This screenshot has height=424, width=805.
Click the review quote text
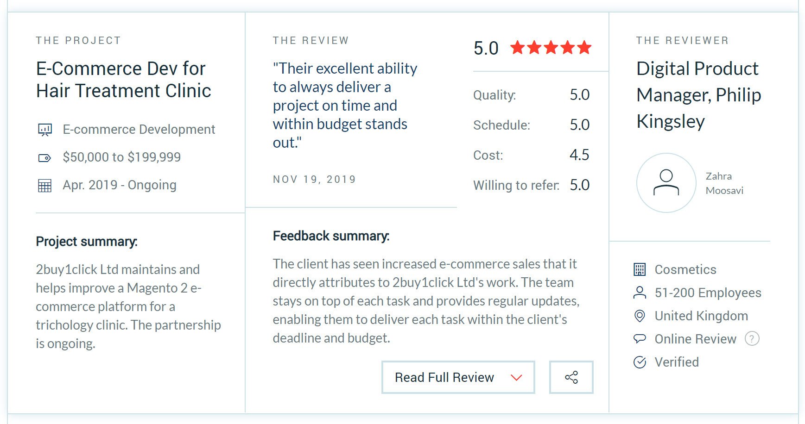pyautogui.click(x=344, y=106)
